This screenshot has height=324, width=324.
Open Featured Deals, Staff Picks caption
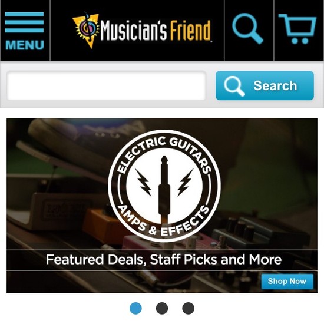click(163, 259)
